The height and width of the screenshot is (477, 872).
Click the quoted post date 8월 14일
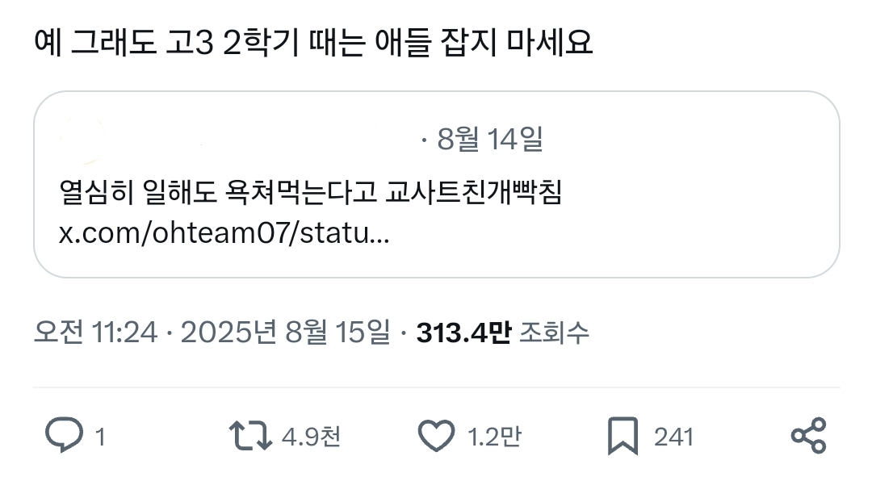click(490, 139)
